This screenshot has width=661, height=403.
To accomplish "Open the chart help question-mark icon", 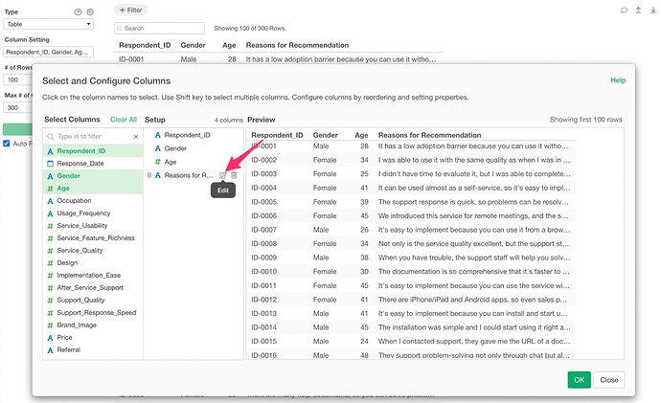I will [79, 11].
